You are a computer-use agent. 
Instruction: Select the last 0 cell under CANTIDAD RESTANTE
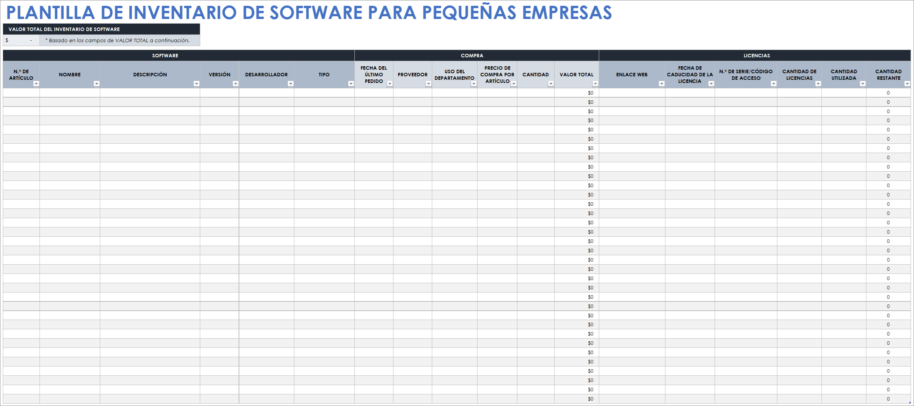[x=888, y=399]
